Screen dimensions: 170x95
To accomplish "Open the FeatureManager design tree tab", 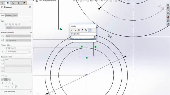I will click(3, 3).
